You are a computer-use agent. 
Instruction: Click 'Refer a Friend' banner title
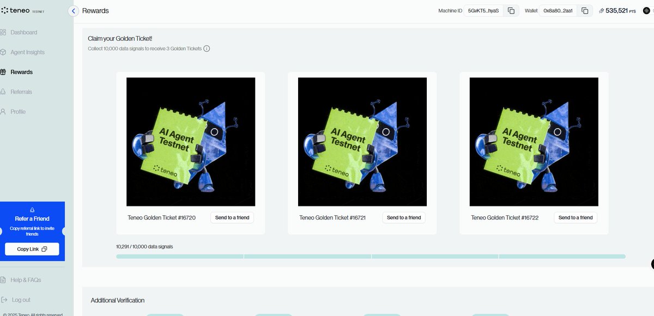coord(32,219)
